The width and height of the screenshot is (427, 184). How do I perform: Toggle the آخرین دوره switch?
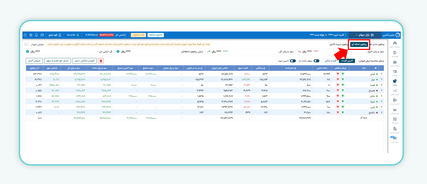tap(292, 61)
